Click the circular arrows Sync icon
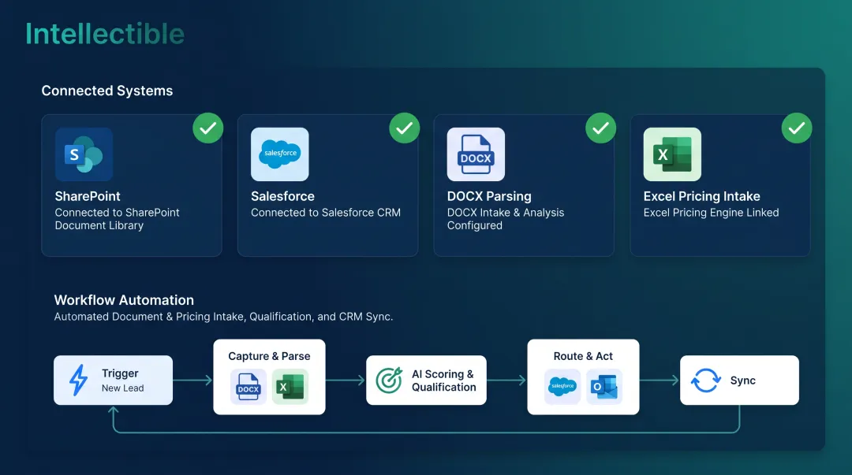 [706, 380]
